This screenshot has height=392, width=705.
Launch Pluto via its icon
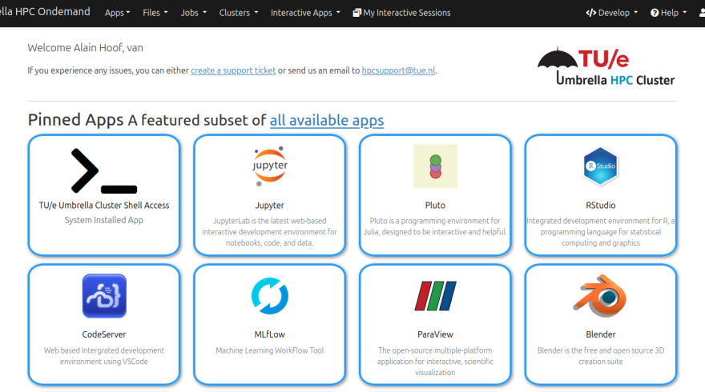[x=435, y=166]
